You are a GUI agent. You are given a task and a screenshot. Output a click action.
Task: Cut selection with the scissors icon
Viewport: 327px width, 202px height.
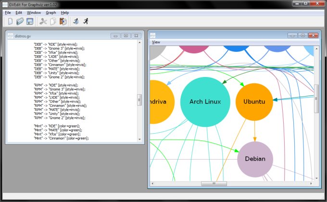(43, 21)
